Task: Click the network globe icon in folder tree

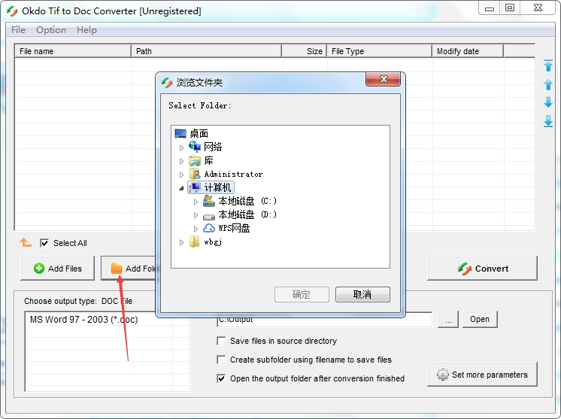Action: [195, 147]
